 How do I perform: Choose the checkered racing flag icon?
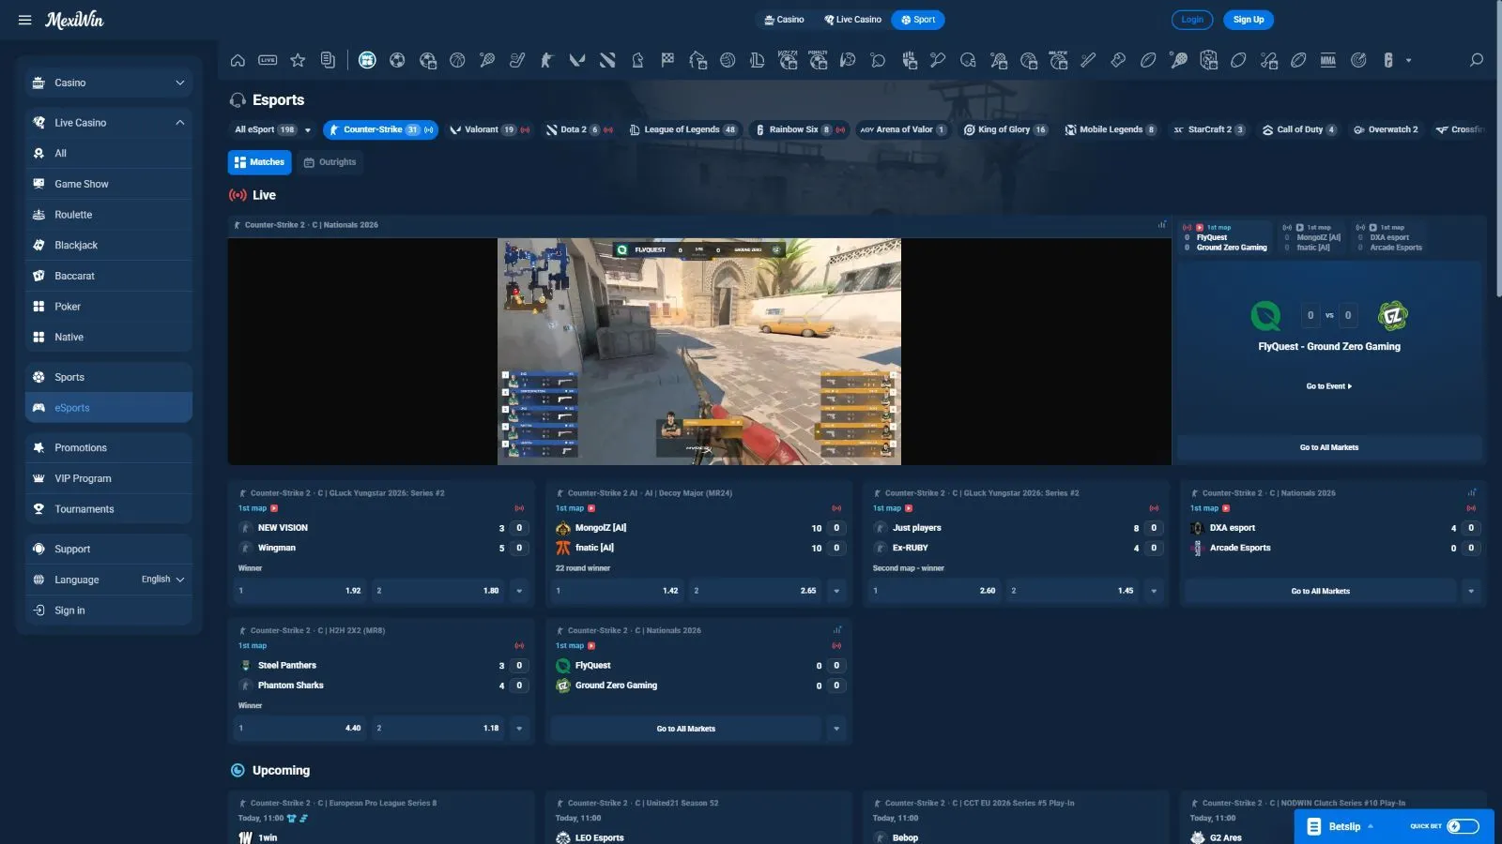[x=667, y=60]
